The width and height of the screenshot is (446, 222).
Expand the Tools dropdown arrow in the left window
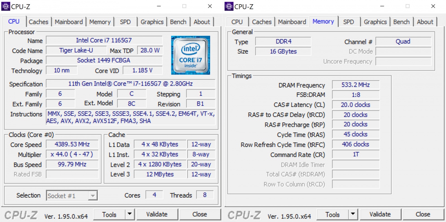(x=130, y=214)
